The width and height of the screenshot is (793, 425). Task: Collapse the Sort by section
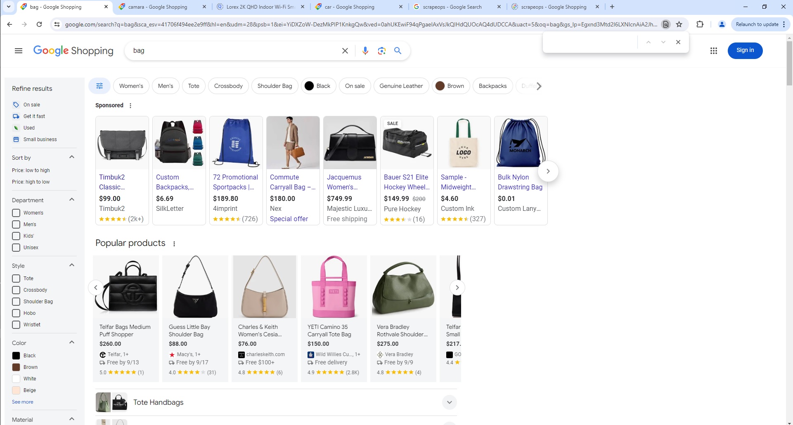(71, 157)
